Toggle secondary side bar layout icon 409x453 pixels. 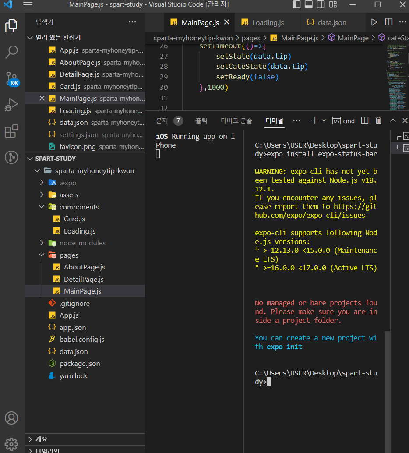click(321, 4)
